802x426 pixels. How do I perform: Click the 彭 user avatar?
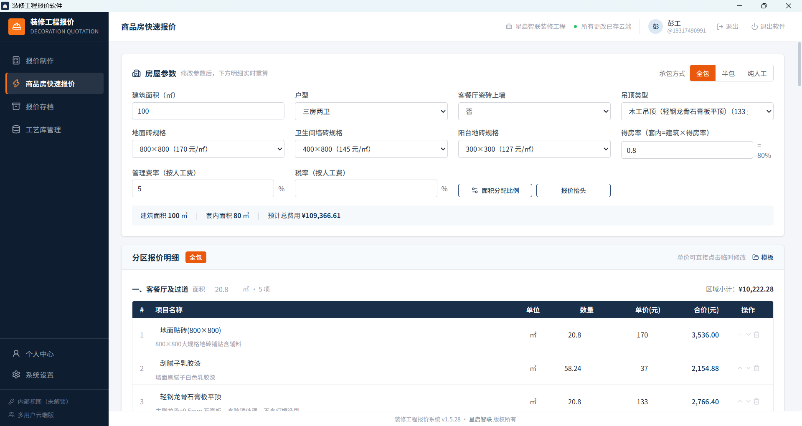click(655, 26)
